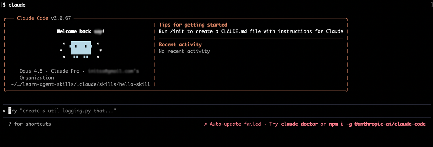433x147 pixels.
Task: Click the "Auto-update failed" message
Action: pos(235,124)
